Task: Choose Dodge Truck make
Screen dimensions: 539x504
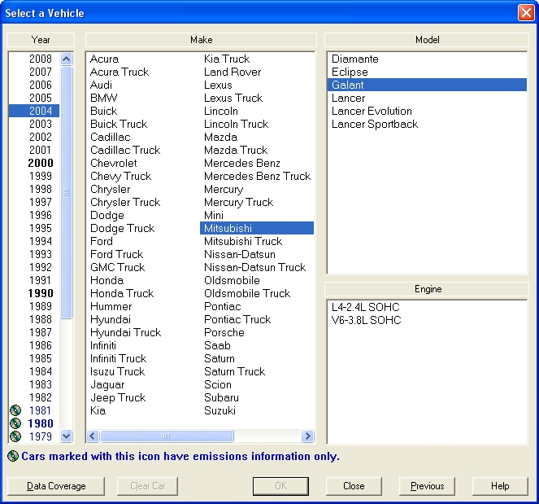Action: (x=123, y=228)
